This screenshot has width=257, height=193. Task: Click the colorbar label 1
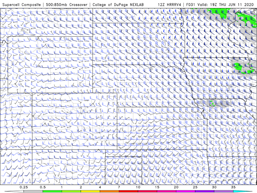coord(62,187)
